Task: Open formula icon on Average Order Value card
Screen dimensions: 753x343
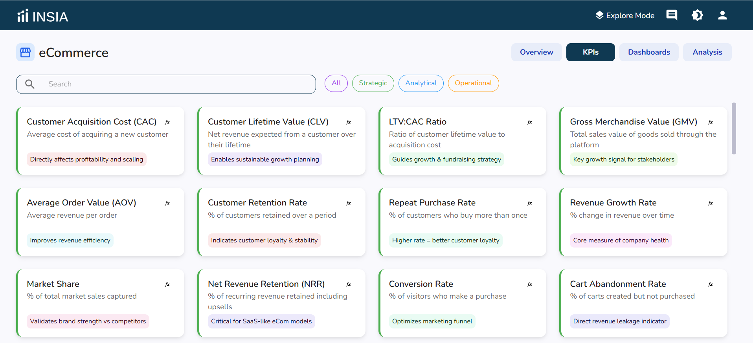Action: (x=167, y=203)
